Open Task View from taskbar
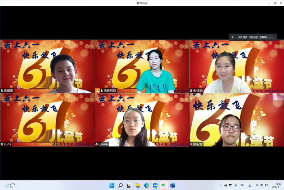Viewport: 284px width, 190px height. click(x=129, y=185)
